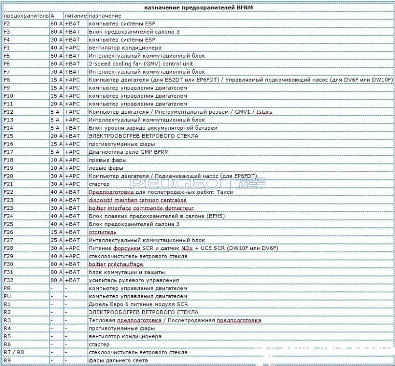
Task: Click the "60 A" value in row F2
Action: coord(56,24)
